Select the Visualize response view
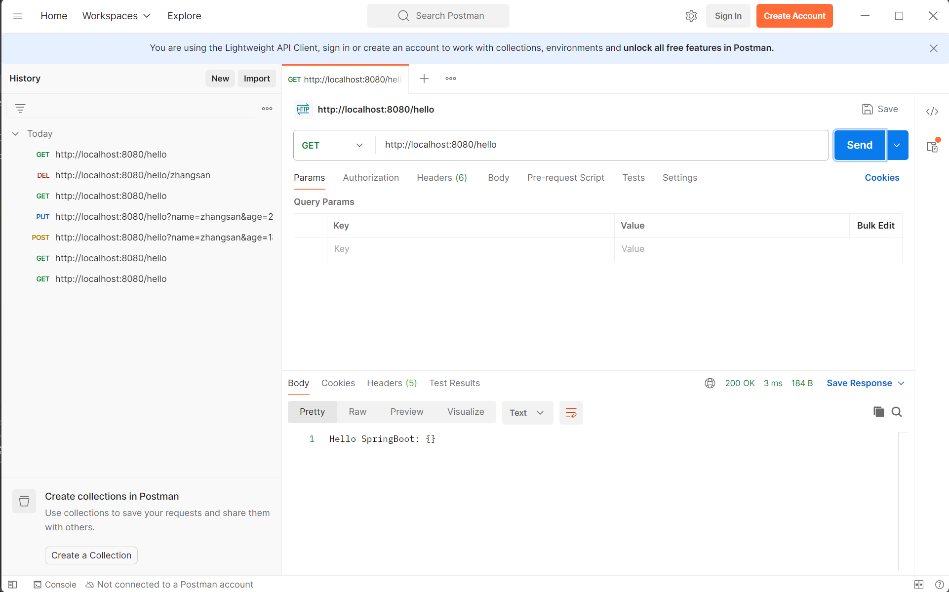 tap(466, 412)
